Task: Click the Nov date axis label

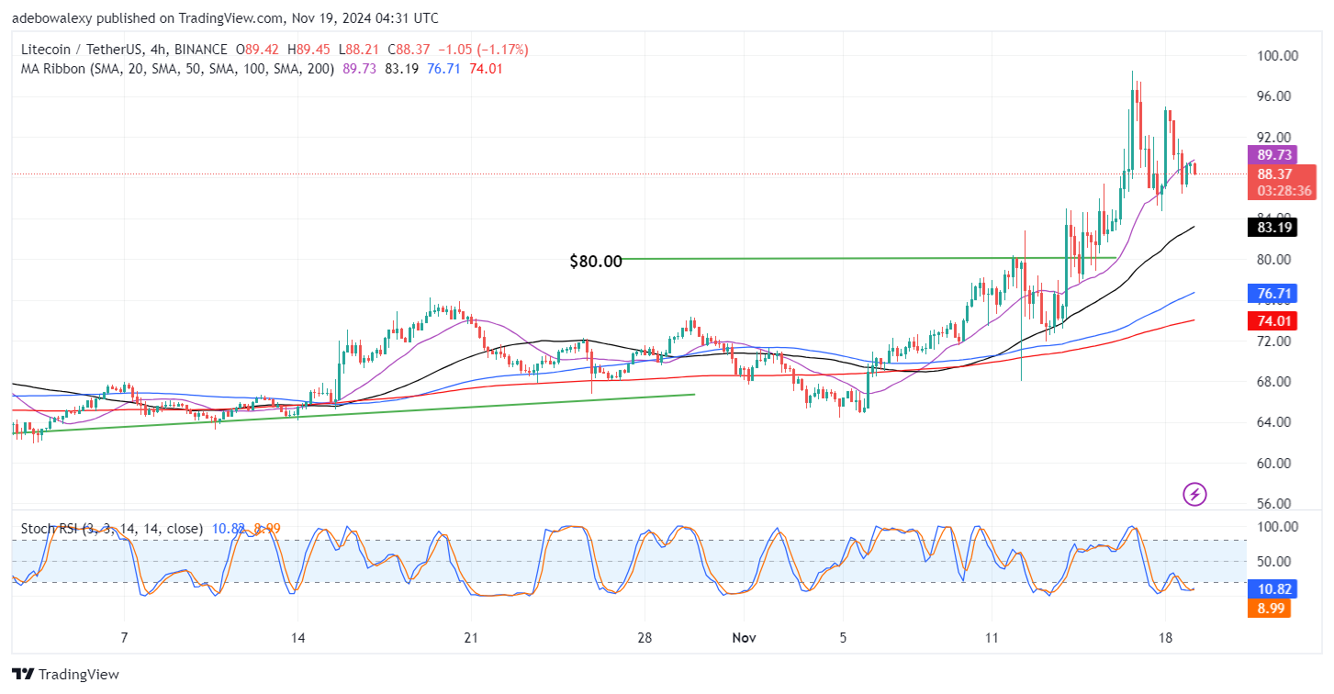Action: tap(745, 637)
